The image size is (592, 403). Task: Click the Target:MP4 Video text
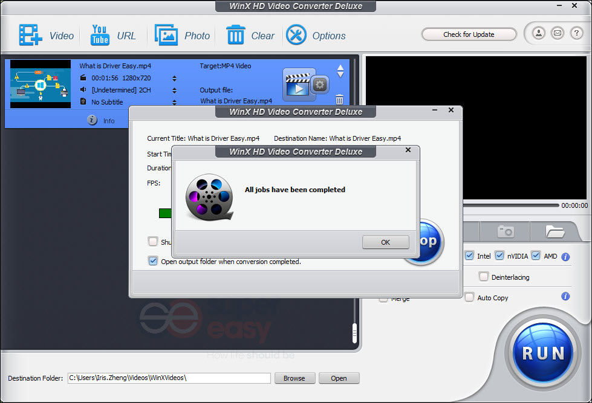[226, 66]
